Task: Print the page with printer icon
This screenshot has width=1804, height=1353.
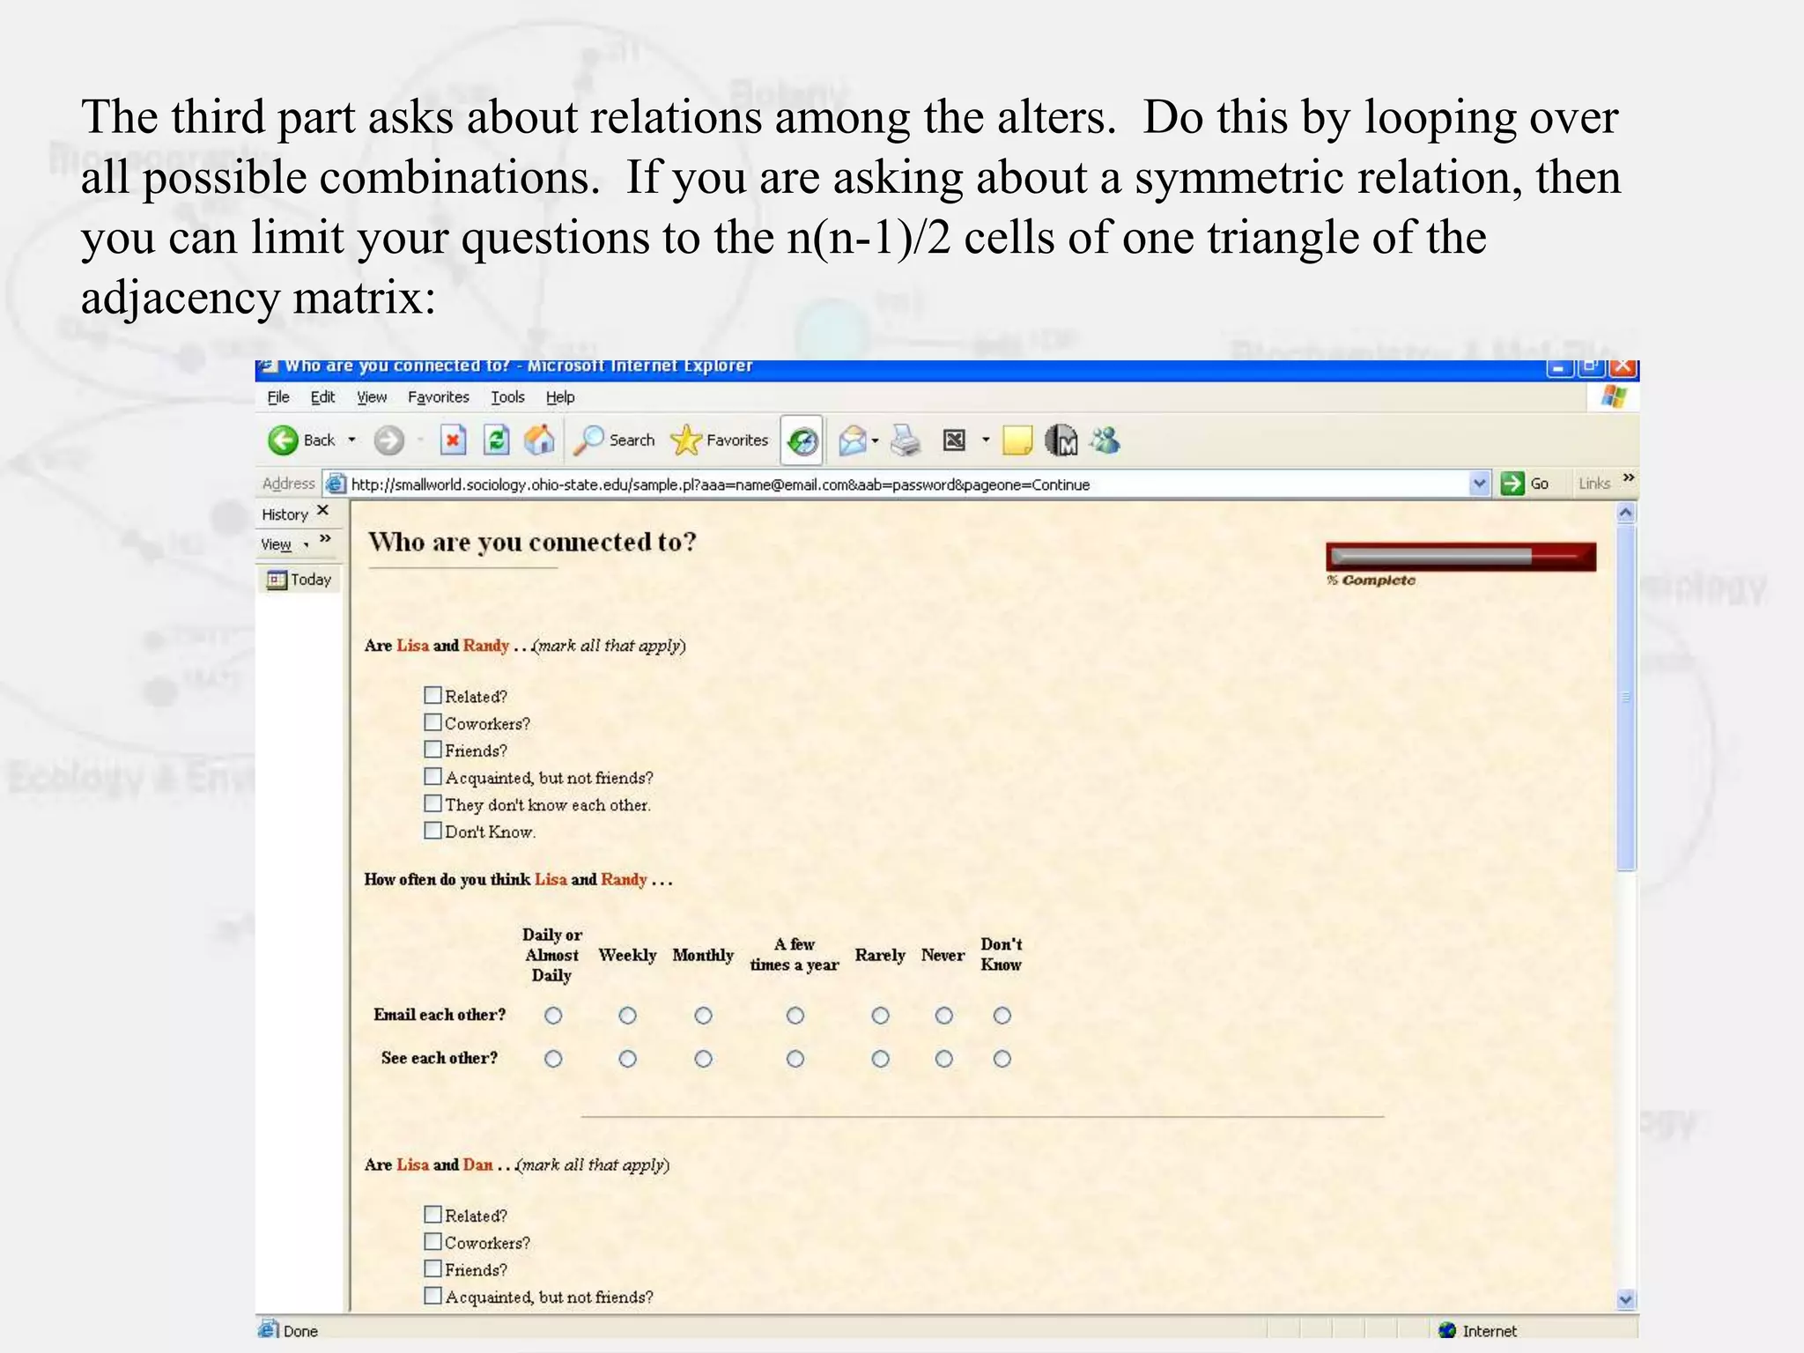Action: point(905,440)
